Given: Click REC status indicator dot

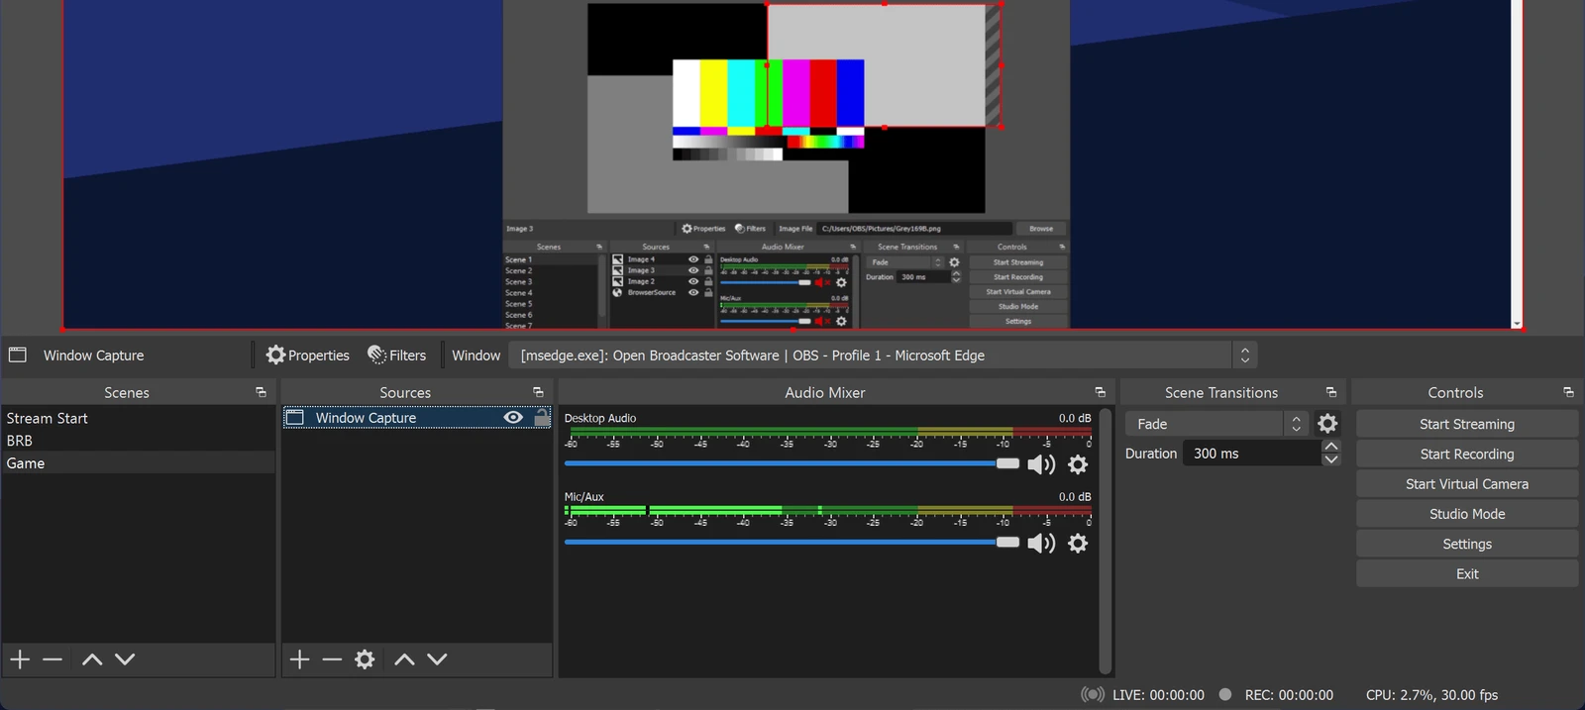Looking at the screenshot, I should coord(1225,694).
